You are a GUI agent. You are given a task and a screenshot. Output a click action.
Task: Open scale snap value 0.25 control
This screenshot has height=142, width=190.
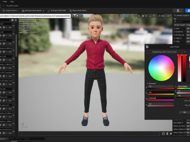pos(161,16)
